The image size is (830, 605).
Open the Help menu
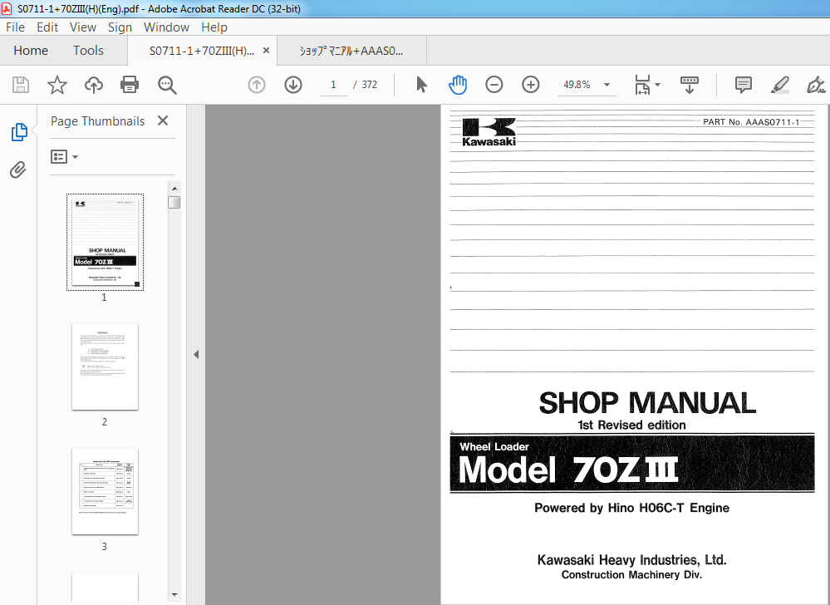click(x=214, y=27)
